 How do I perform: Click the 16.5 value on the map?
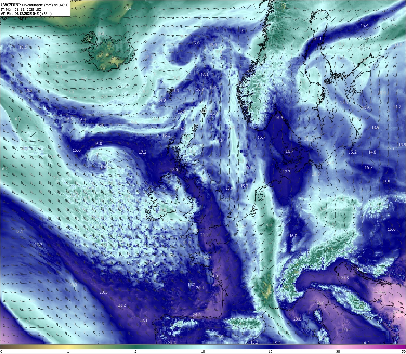[69, 119]
